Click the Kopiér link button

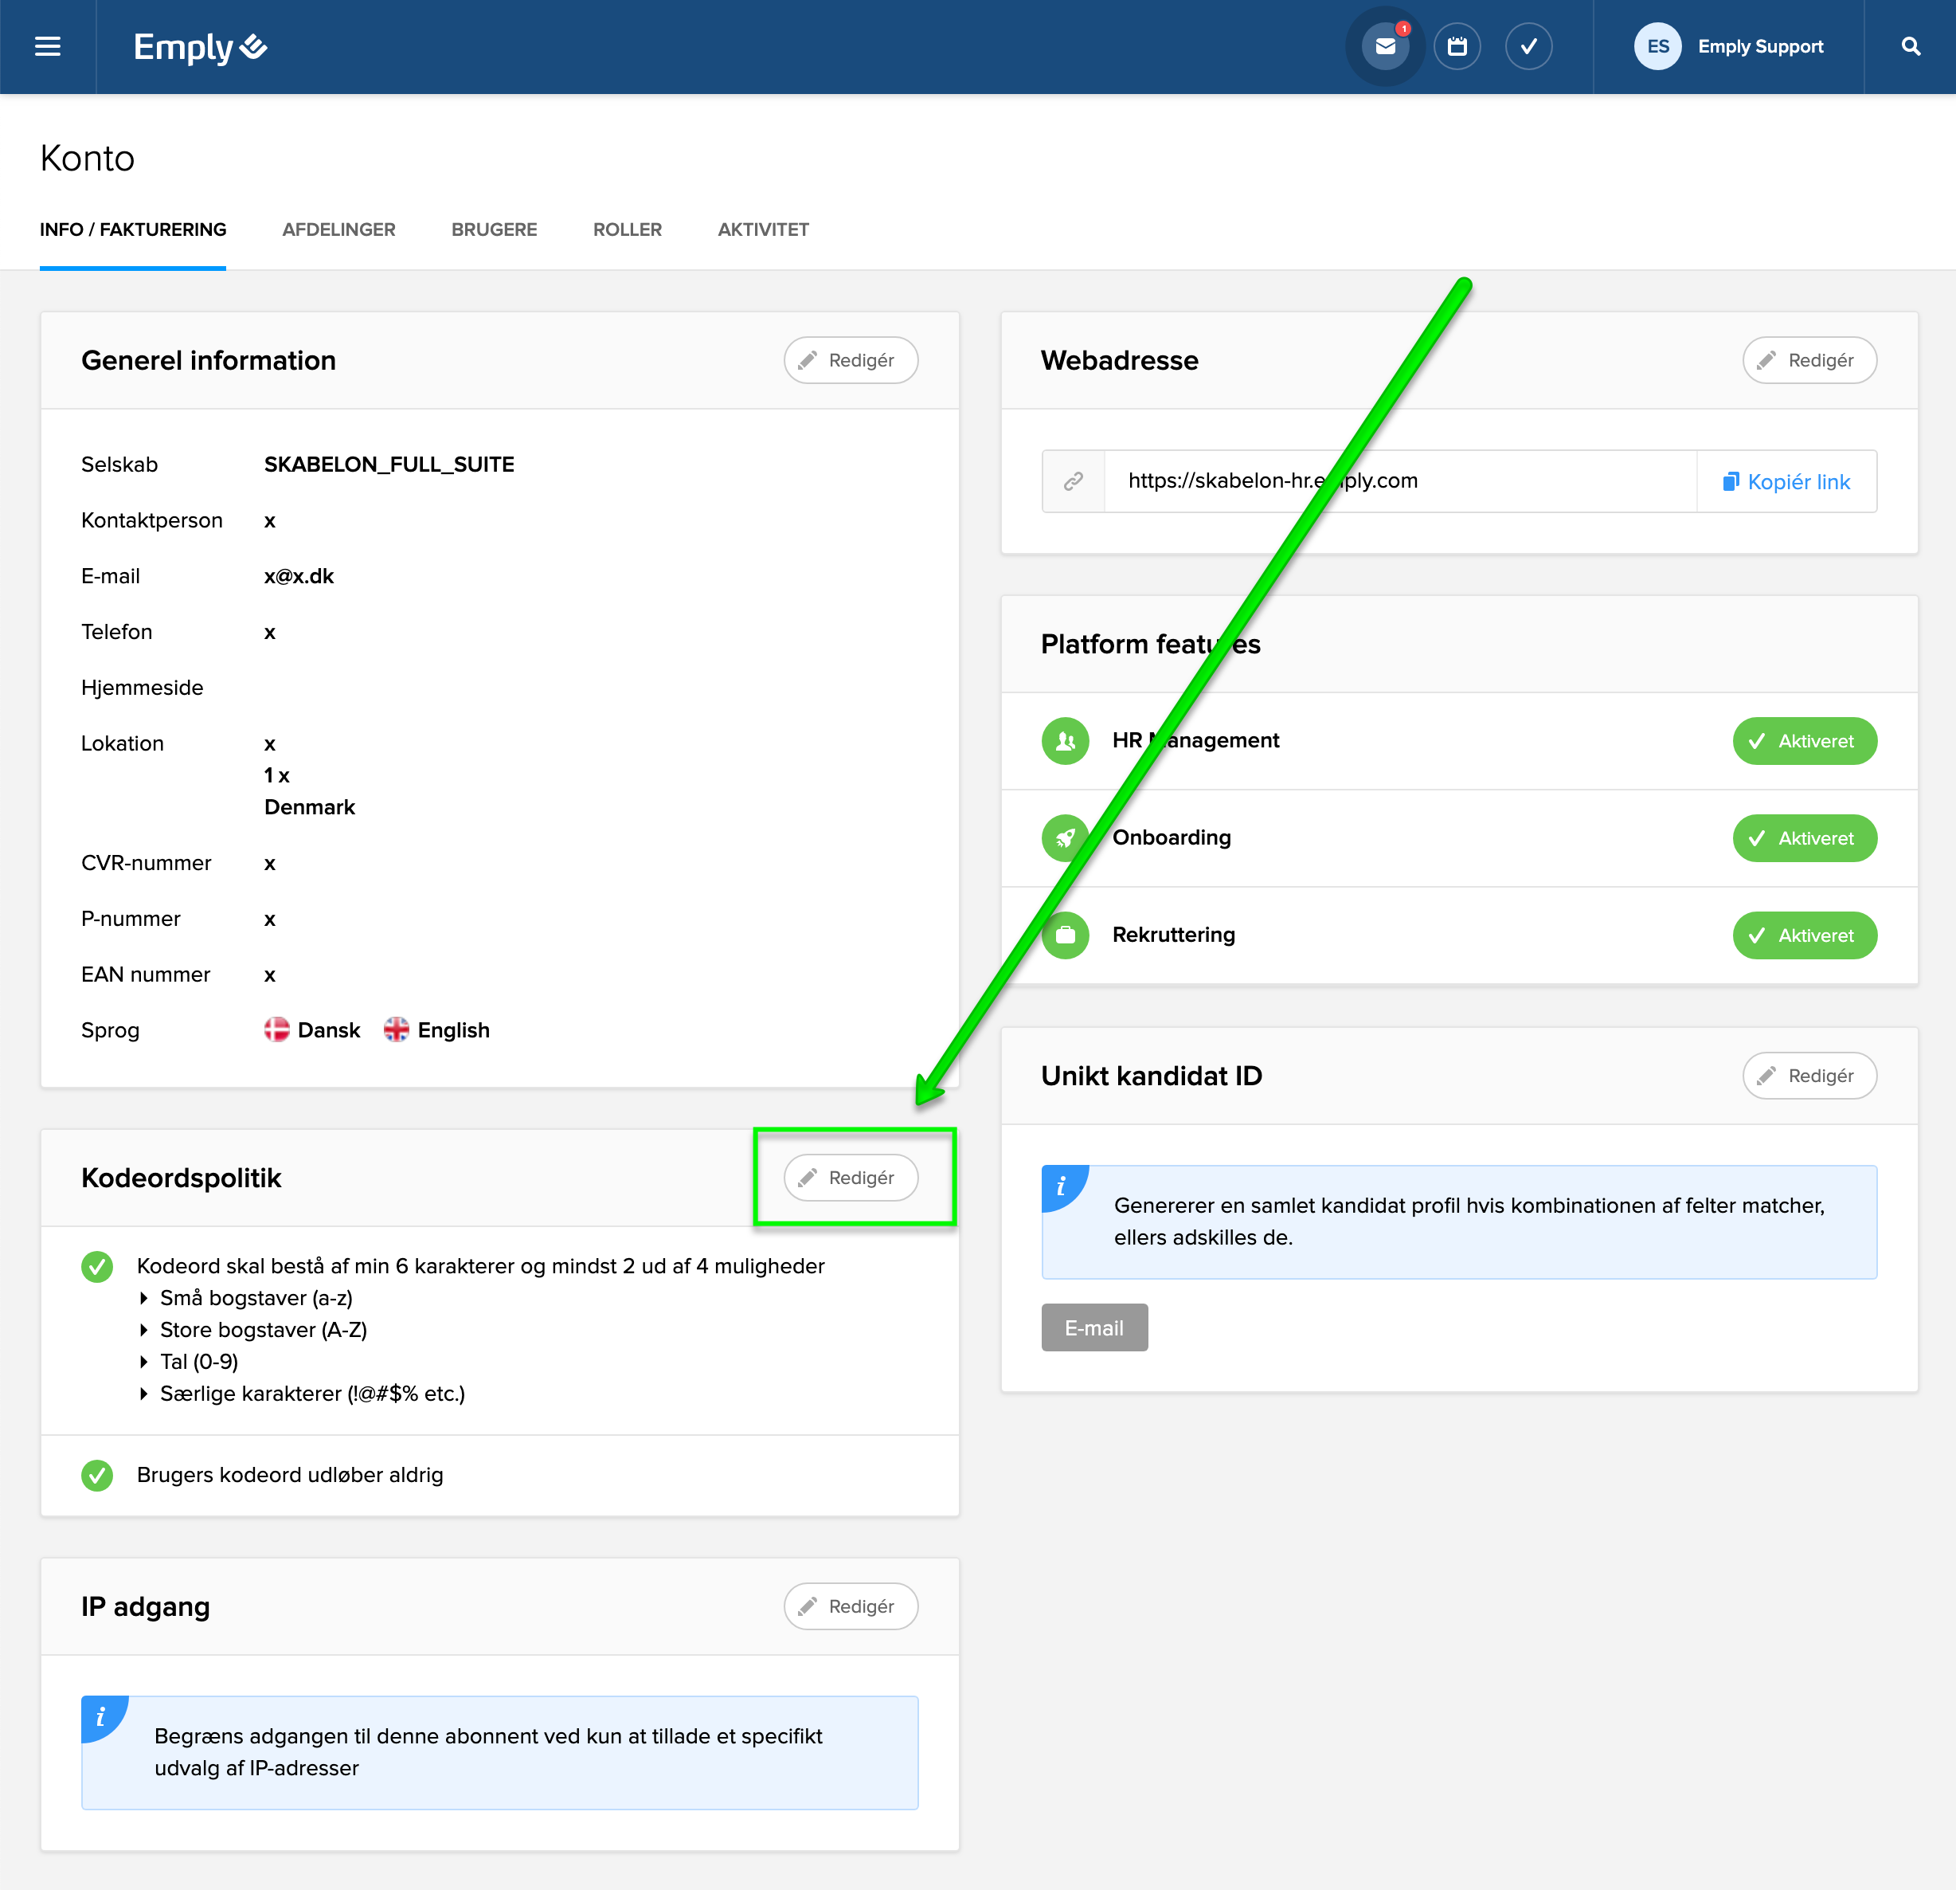1786,482
